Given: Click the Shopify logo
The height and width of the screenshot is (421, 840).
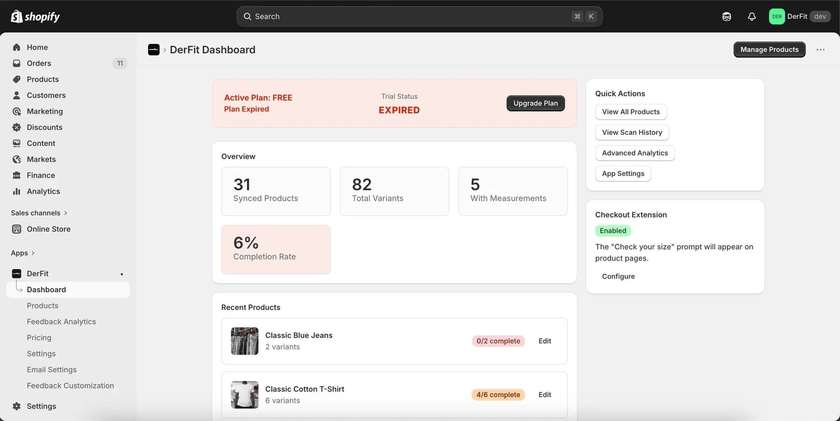Looking at the screenshot, I should [35, 16].
